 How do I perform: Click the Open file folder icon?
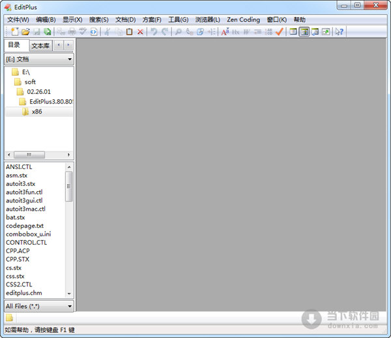tap(25, 32)
